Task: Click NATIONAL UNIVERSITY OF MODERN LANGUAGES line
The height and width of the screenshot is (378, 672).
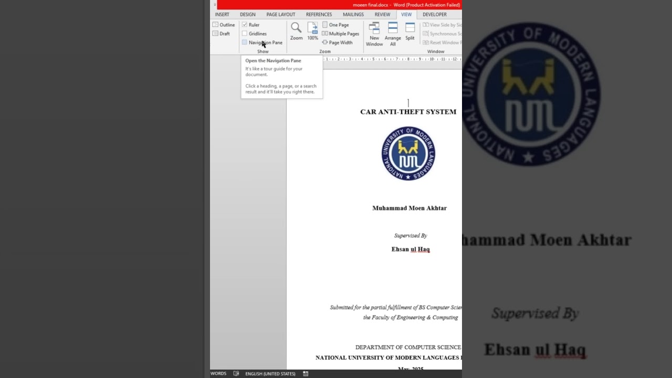Action: 388,358
